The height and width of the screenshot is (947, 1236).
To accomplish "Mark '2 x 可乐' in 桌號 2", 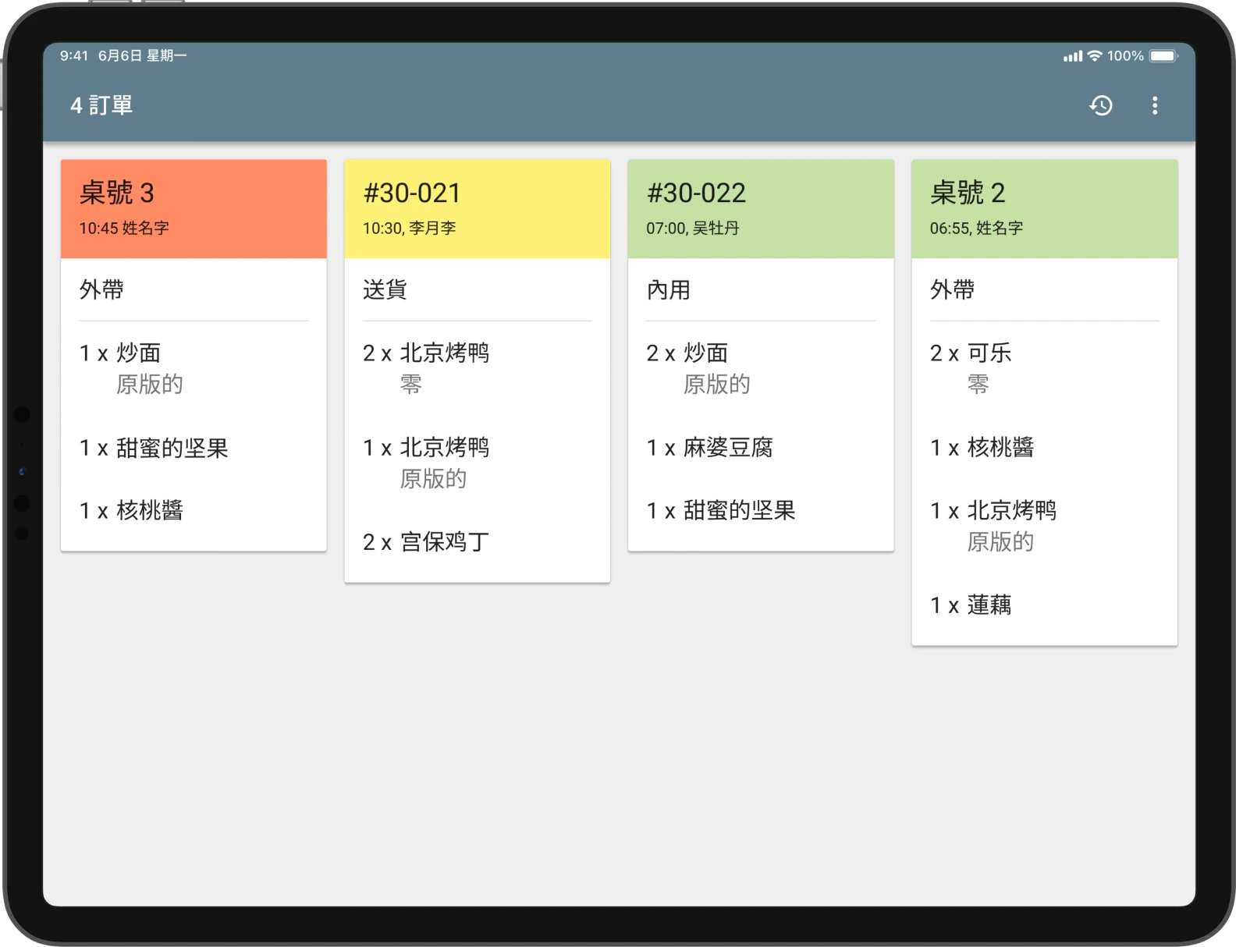I will (x=971, y=353).
